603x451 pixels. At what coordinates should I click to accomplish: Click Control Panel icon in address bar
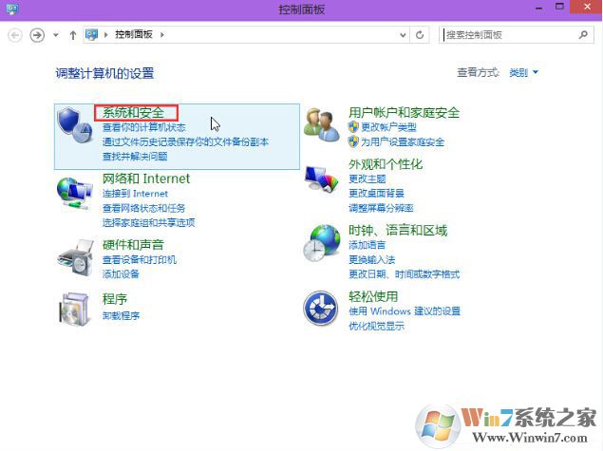91,34
